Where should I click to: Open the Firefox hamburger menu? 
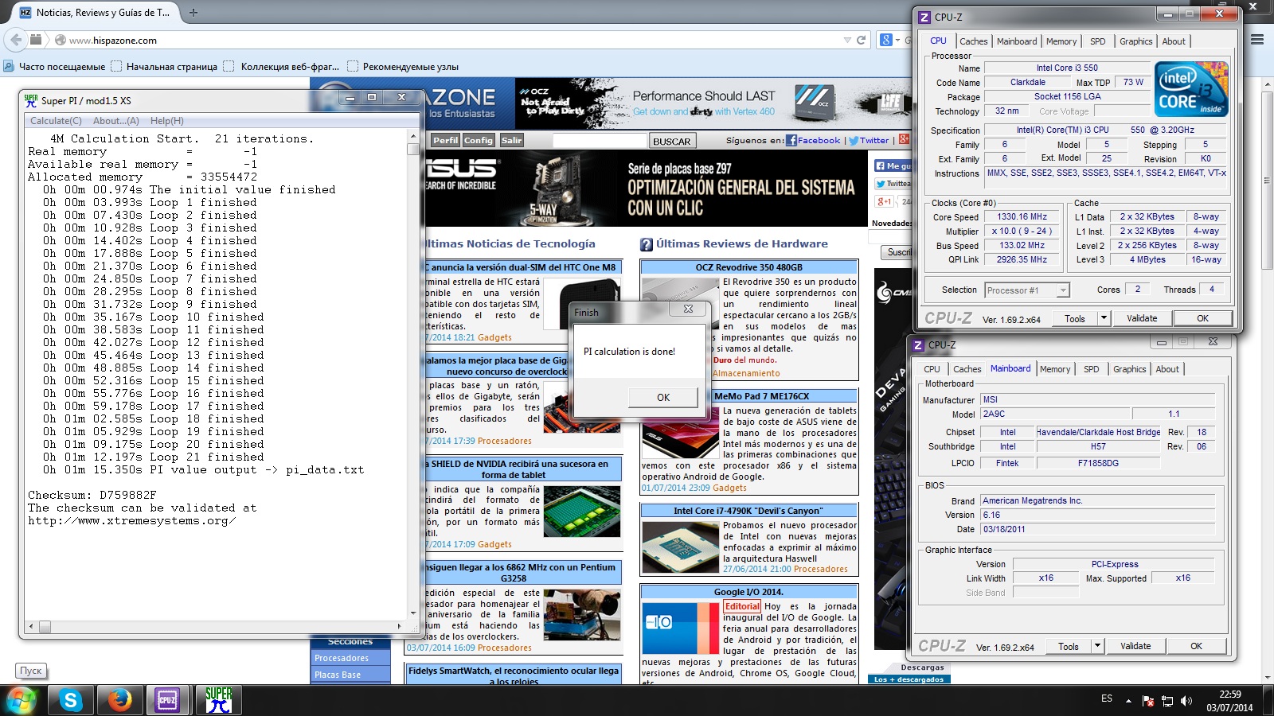1257,40
